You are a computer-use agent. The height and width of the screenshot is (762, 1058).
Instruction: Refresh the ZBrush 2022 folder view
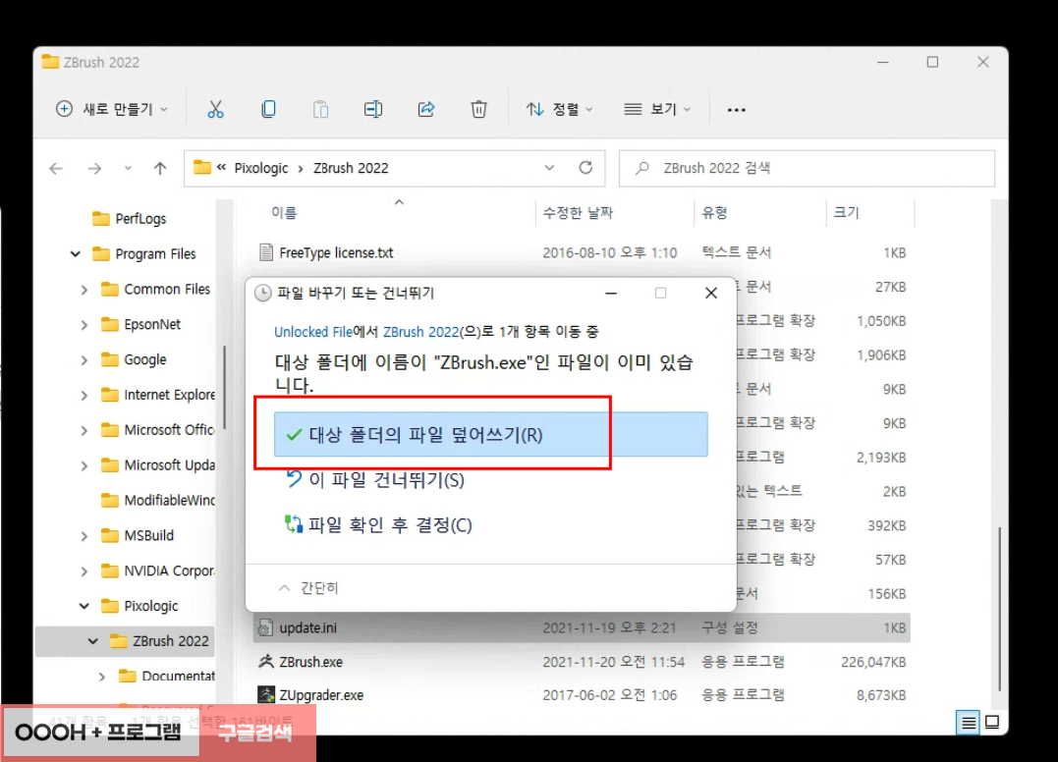[585, 167]
